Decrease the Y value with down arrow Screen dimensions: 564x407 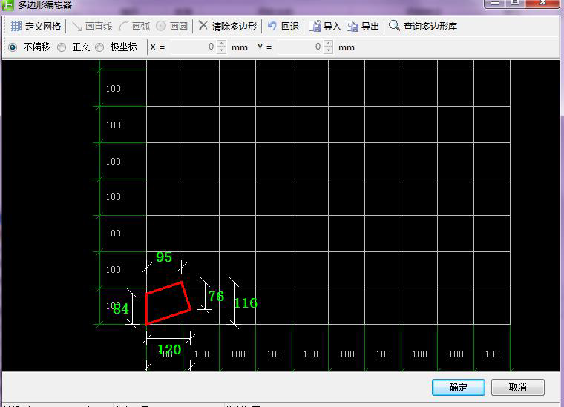pos(329,50)
